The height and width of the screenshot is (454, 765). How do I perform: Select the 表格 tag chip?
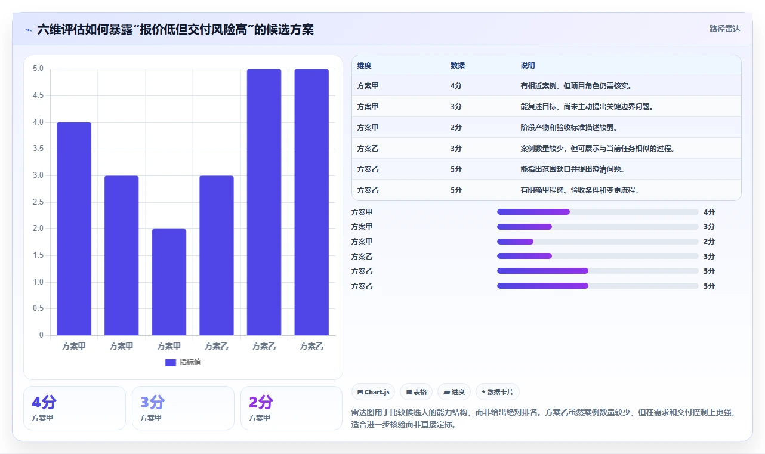416,392
